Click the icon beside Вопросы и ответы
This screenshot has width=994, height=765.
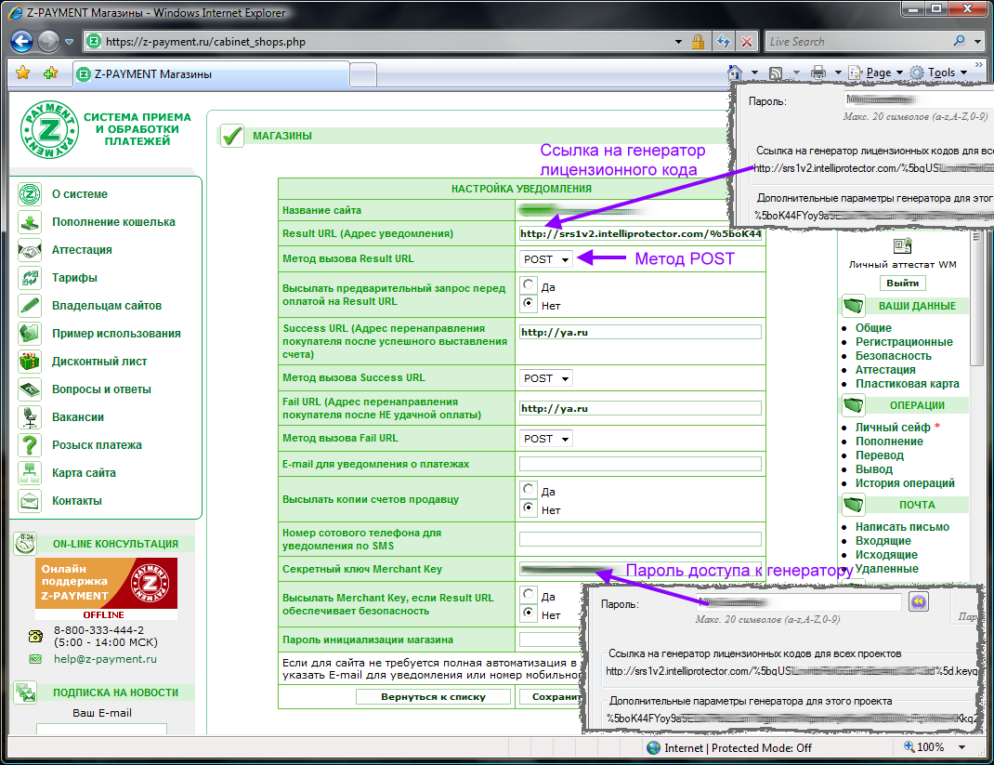(x=30, y=389)
